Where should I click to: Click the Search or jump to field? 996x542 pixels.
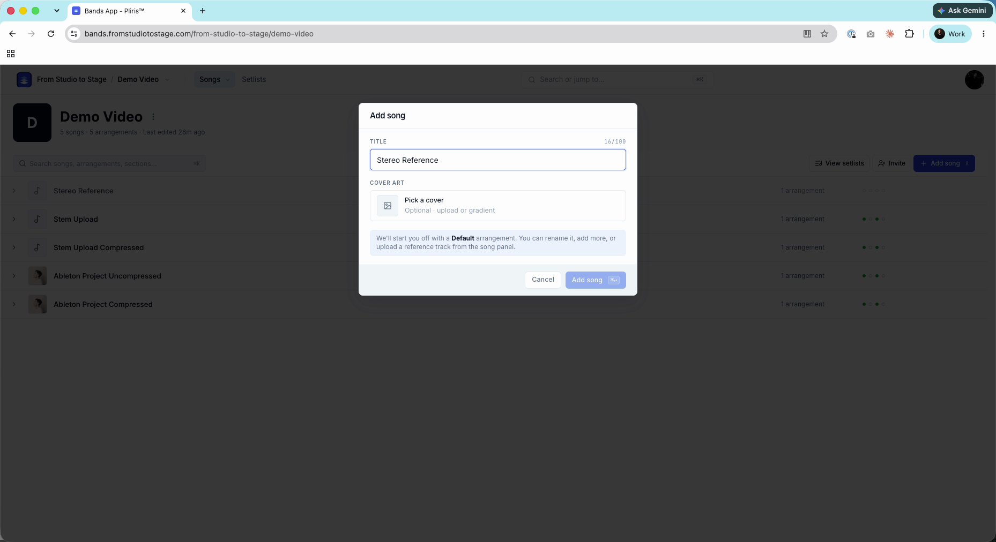coord(616,79)
